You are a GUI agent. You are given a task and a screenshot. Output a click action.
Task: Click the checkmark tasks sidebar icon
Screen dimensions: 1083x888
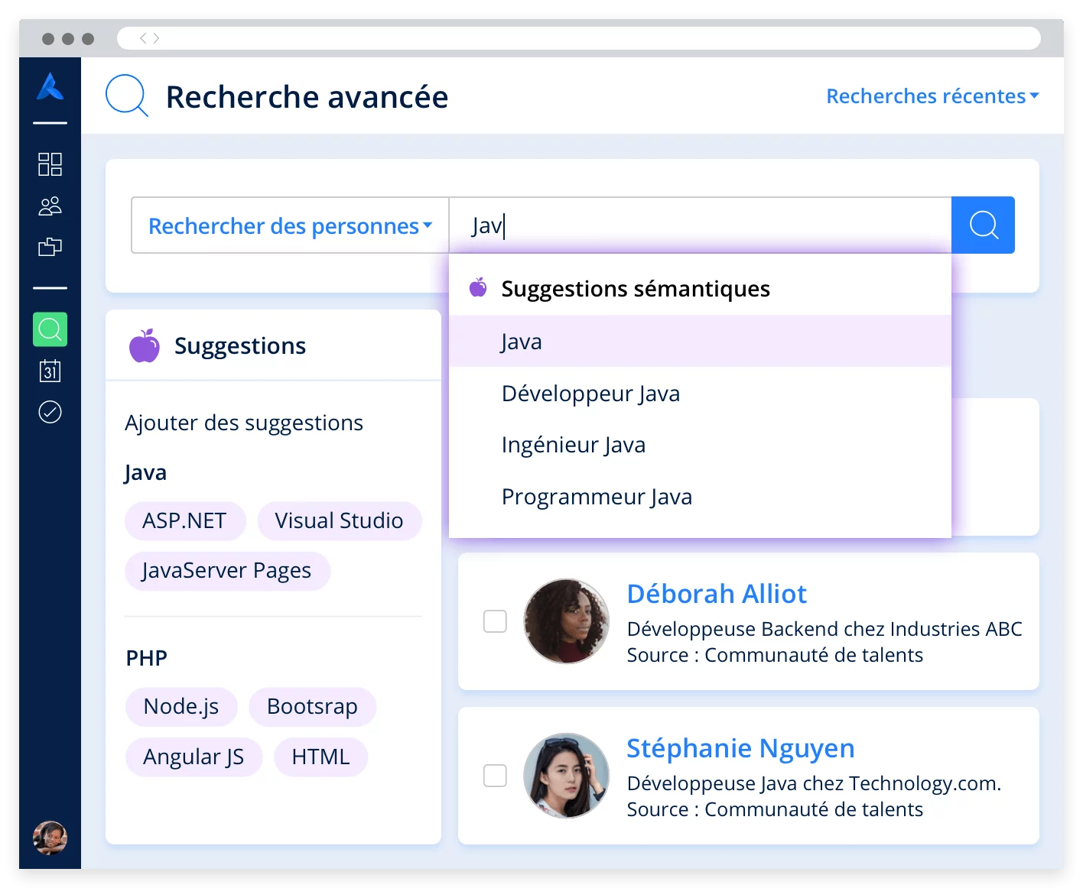coord(50,412)
